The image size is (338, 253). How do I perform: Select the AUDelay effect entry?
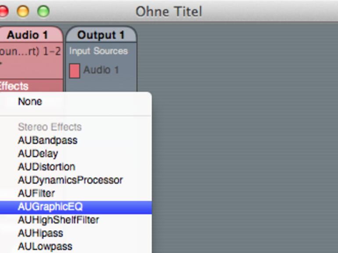click(38, 154)
